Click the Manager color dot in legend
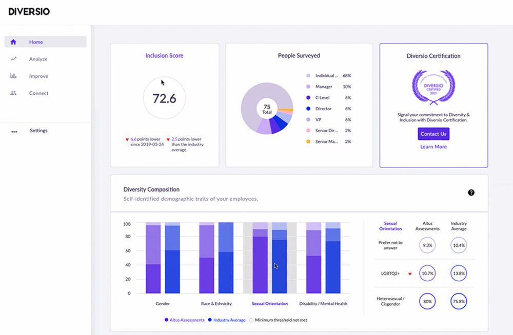This screenshot has height=335, width=513. pos(308,87)
